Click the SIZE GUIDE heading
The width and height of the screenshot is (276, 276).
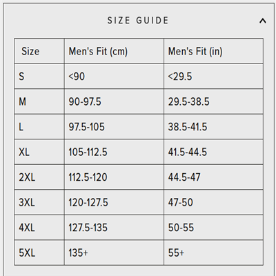pos(138,21)
